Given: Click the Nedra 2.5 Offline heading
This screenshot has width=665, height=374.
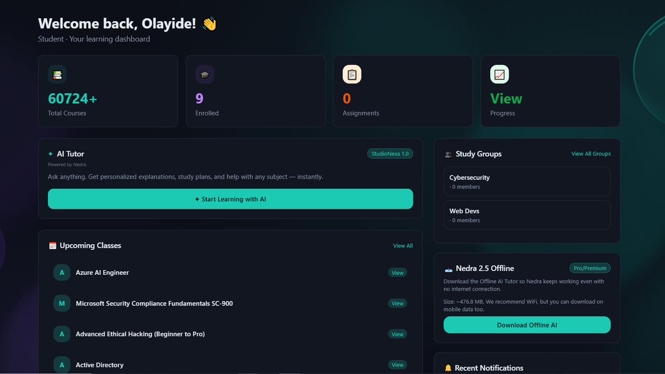Looking at the screenshot, I should click(x=485, y=269).
